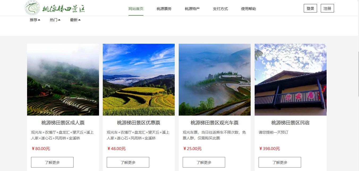This screenshot has height=171, width=359.
Task: Go to 网站首页 tab
Action: (x=136, y=9)
